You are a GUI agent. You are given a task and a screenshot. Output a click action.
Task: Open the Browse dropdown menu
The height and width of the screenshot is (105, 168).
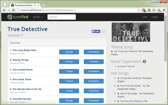click(38, 17)
